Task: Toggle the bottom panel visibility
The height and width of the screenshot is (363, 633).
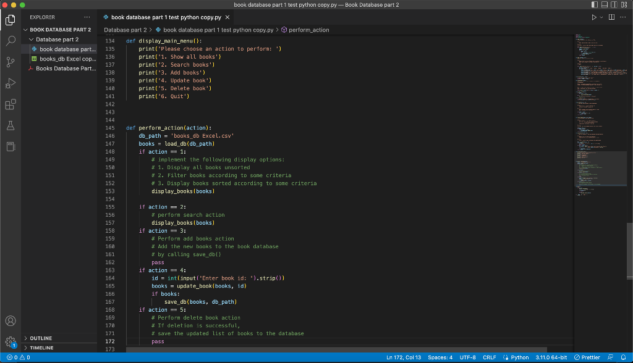Action: (x=605, y=5)
